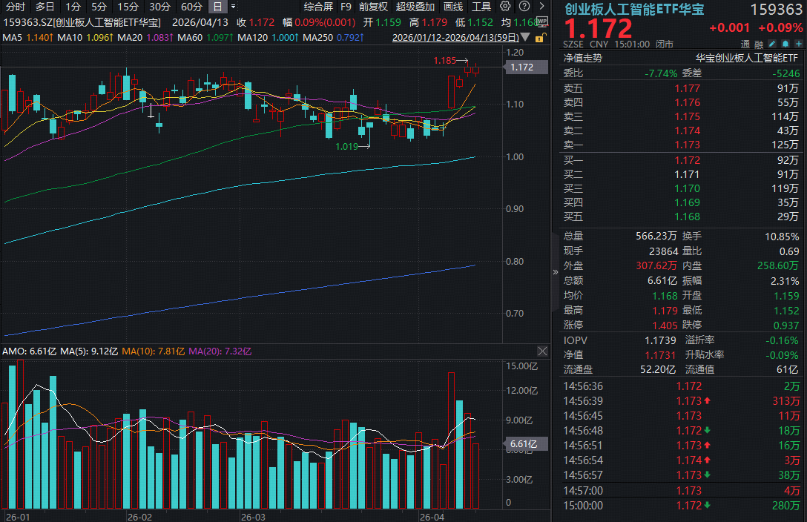This screenshot has width=807, height=522.
Task: Switch to the 分时 intraday tab
Action: click(x=15, y=7)
